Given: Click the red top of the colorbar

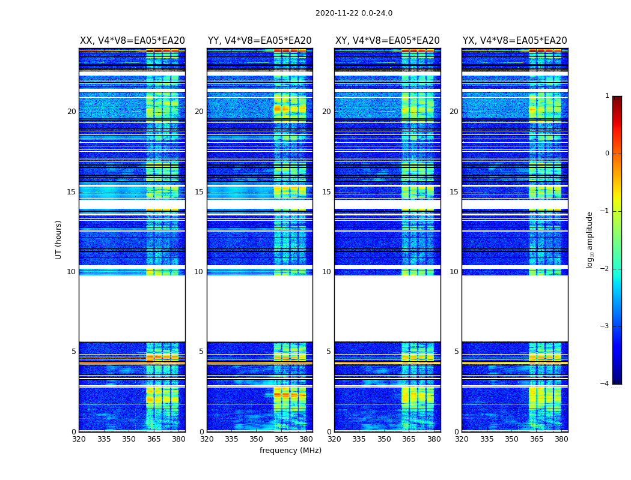Looking at the screenshot, I should 617,99.
